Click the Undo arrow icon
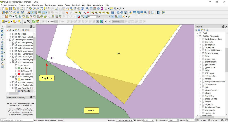The height and width of the screenshot is (122, 228). tap(67, 13)
